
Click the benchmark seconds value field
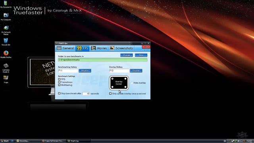click(86, 94)
